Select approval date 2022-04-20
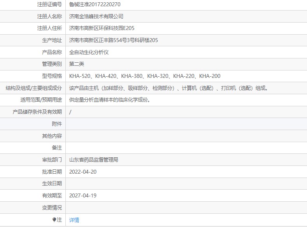This screenshot has width=307, height=227. (83, 172)
